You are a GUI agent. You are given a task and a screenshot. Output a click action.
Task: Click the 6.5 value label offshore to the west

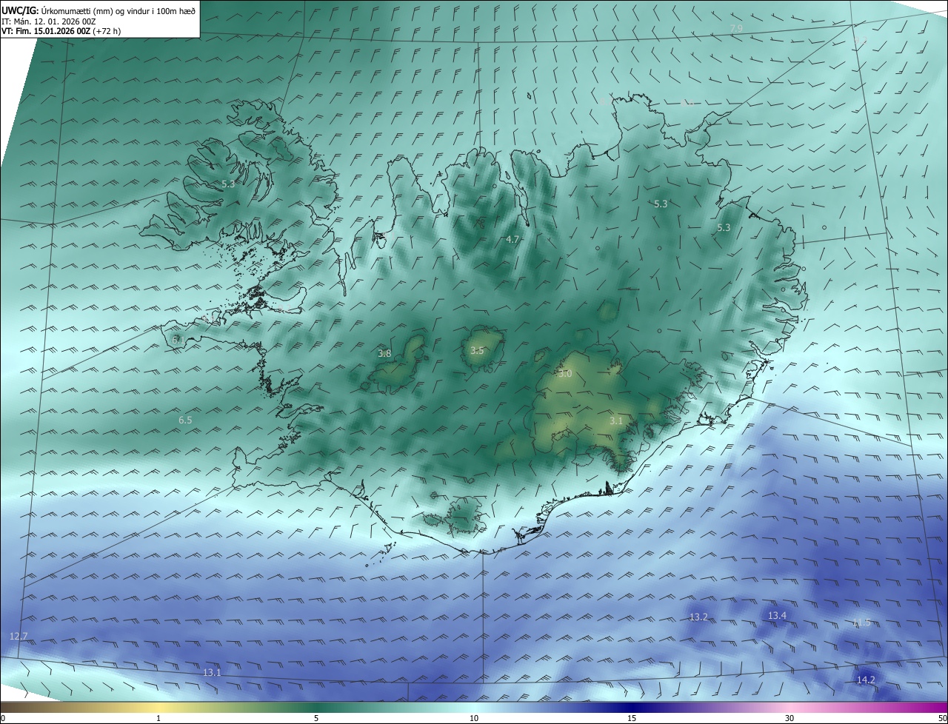[185, 420]
